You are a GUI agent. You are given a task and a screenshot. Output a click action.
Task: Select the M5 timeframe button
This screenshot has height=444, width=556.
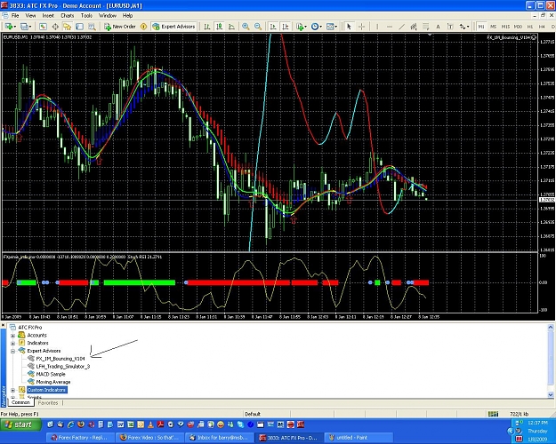pyautogui.click(x=493, y=27)
